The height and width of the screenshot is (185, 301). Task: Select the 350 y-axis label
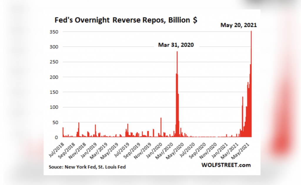tap(55, 32)
